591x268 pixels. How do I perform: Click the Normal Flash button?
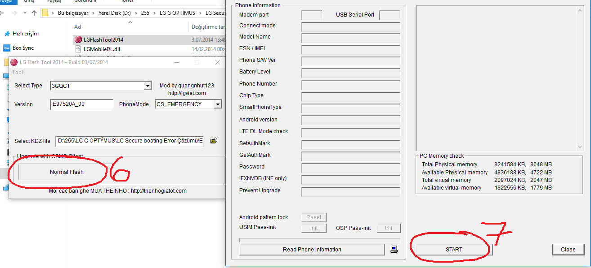pyautogui.click(x=67, y=172)
